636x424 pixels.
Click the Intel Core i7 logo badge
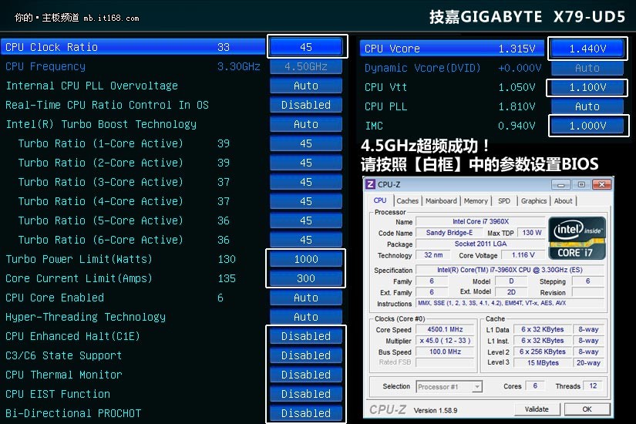(x=576, y=237)
